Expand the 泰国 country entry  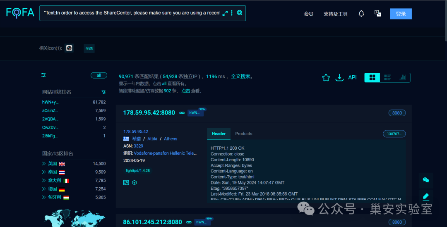pyautogui.click(x=43, y=172)
